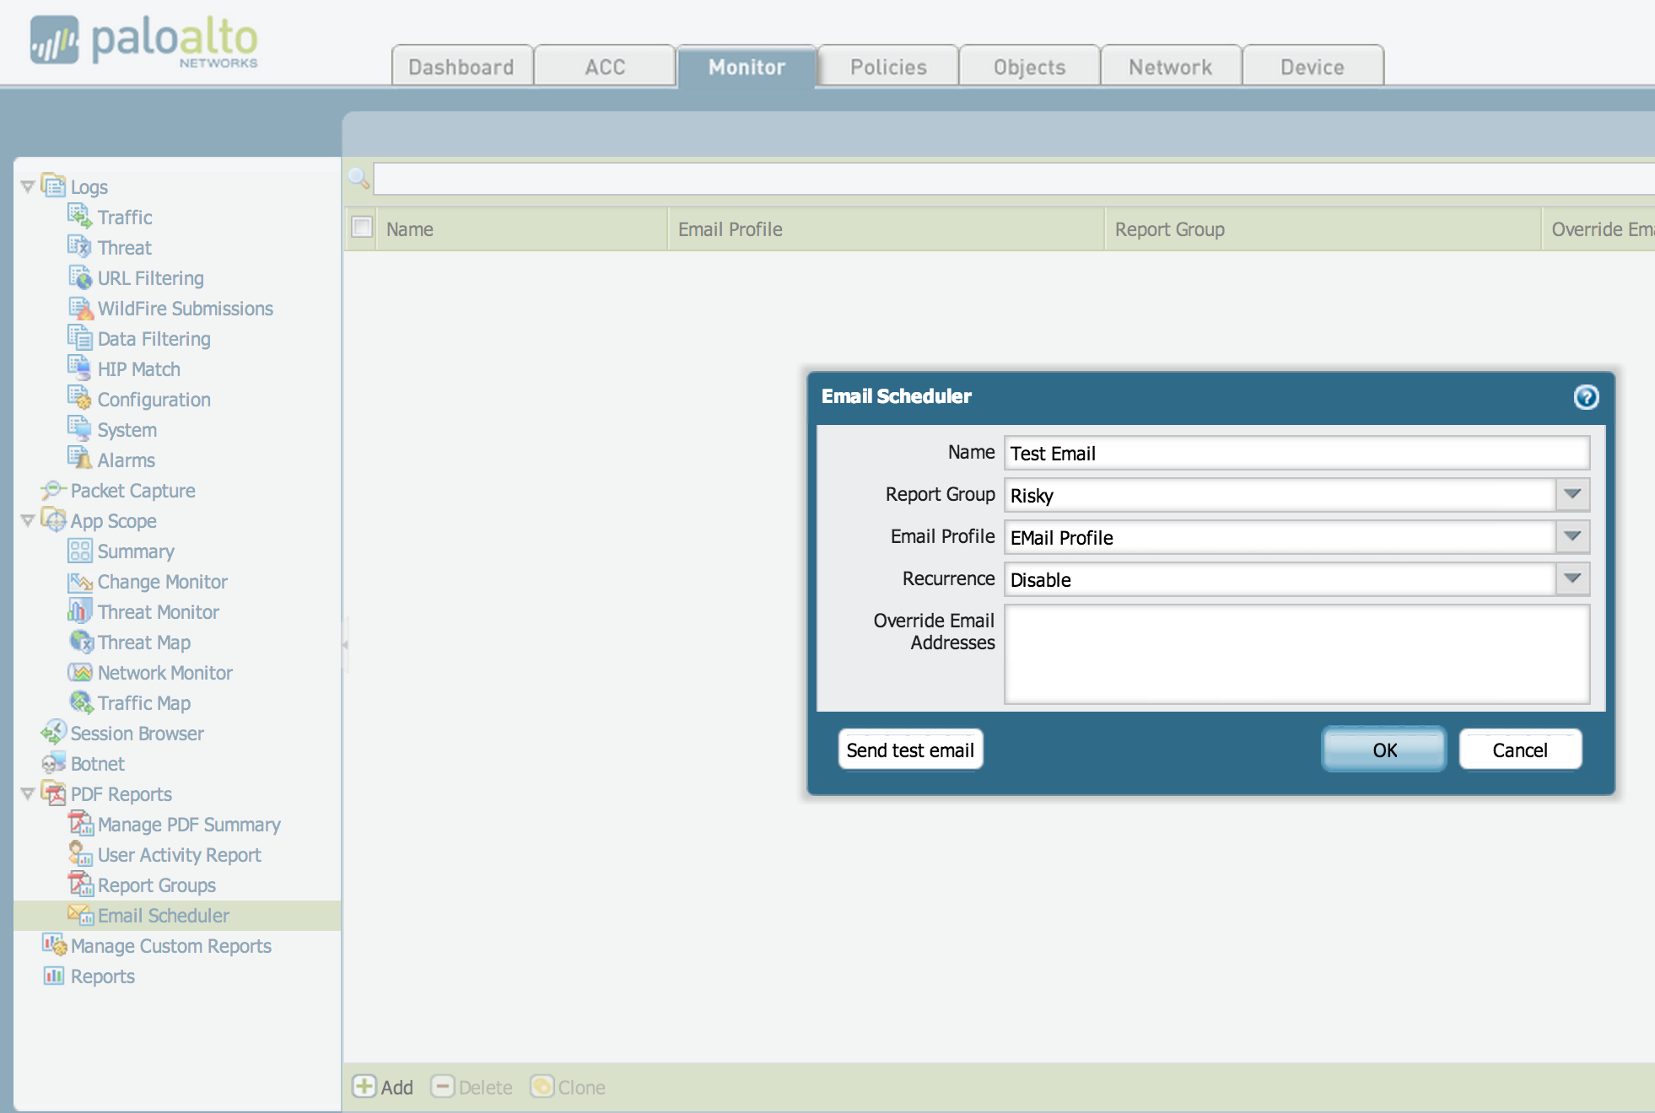Click Add at the bottom toolbar
The width and height of the screenshot is (1655, 1113).
(383, 1087)
